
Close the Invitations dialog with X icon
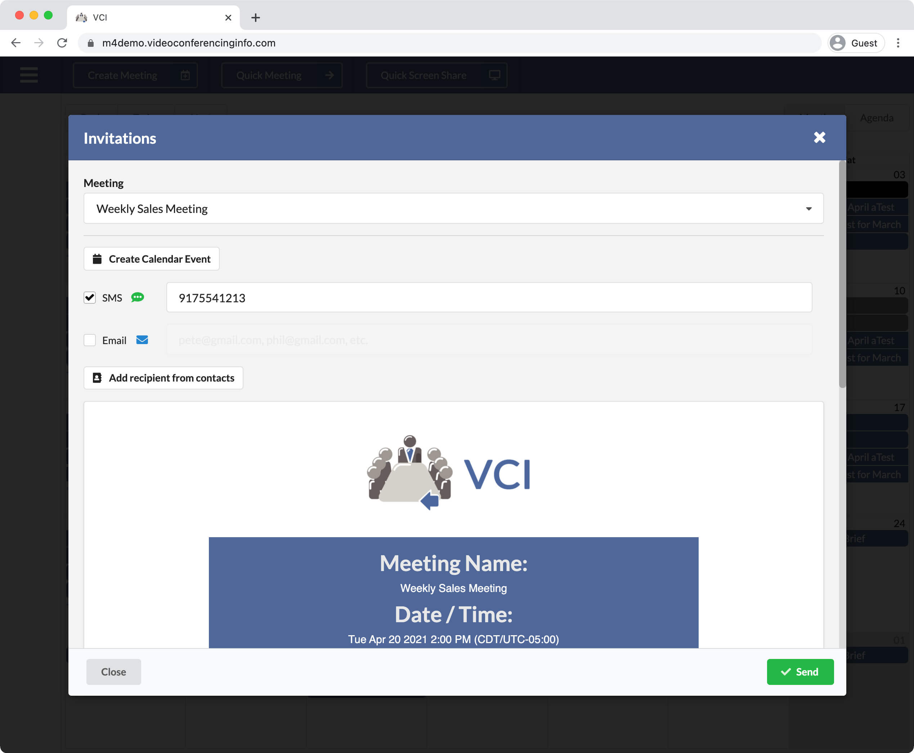click(820, 138)
